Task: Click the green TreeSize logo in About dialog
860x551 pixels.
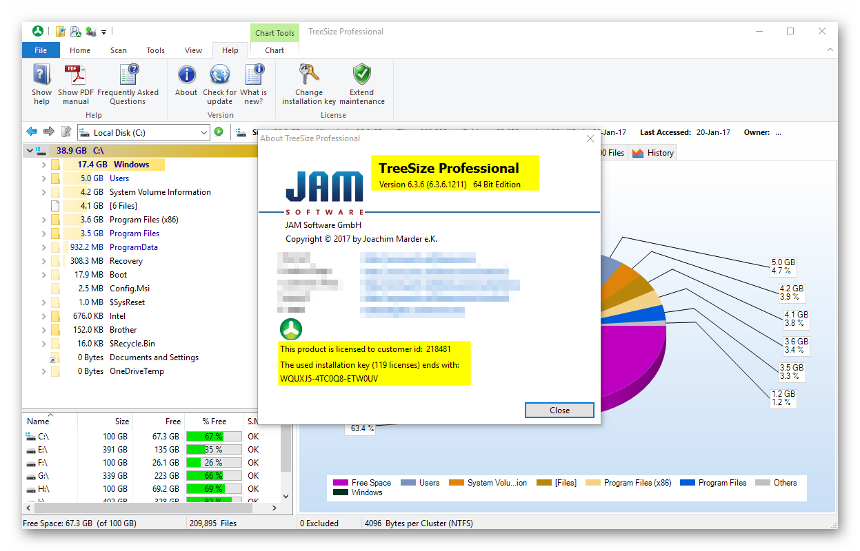Action: point(291,329)
